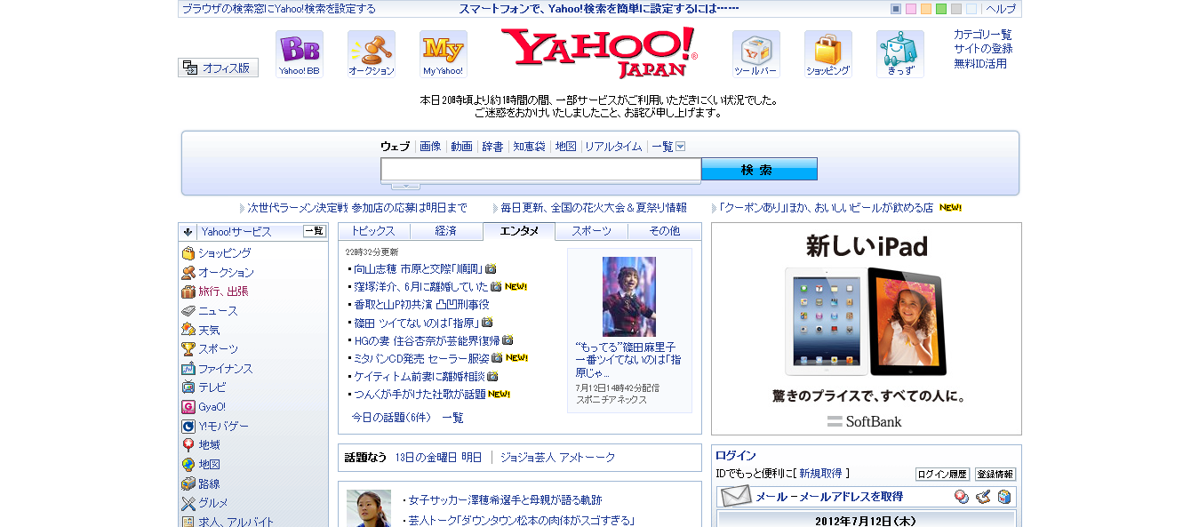Collapse the Yahoo!サービス panel with arrow
The image size is (1199, 527).
click(x=188, y=232)
